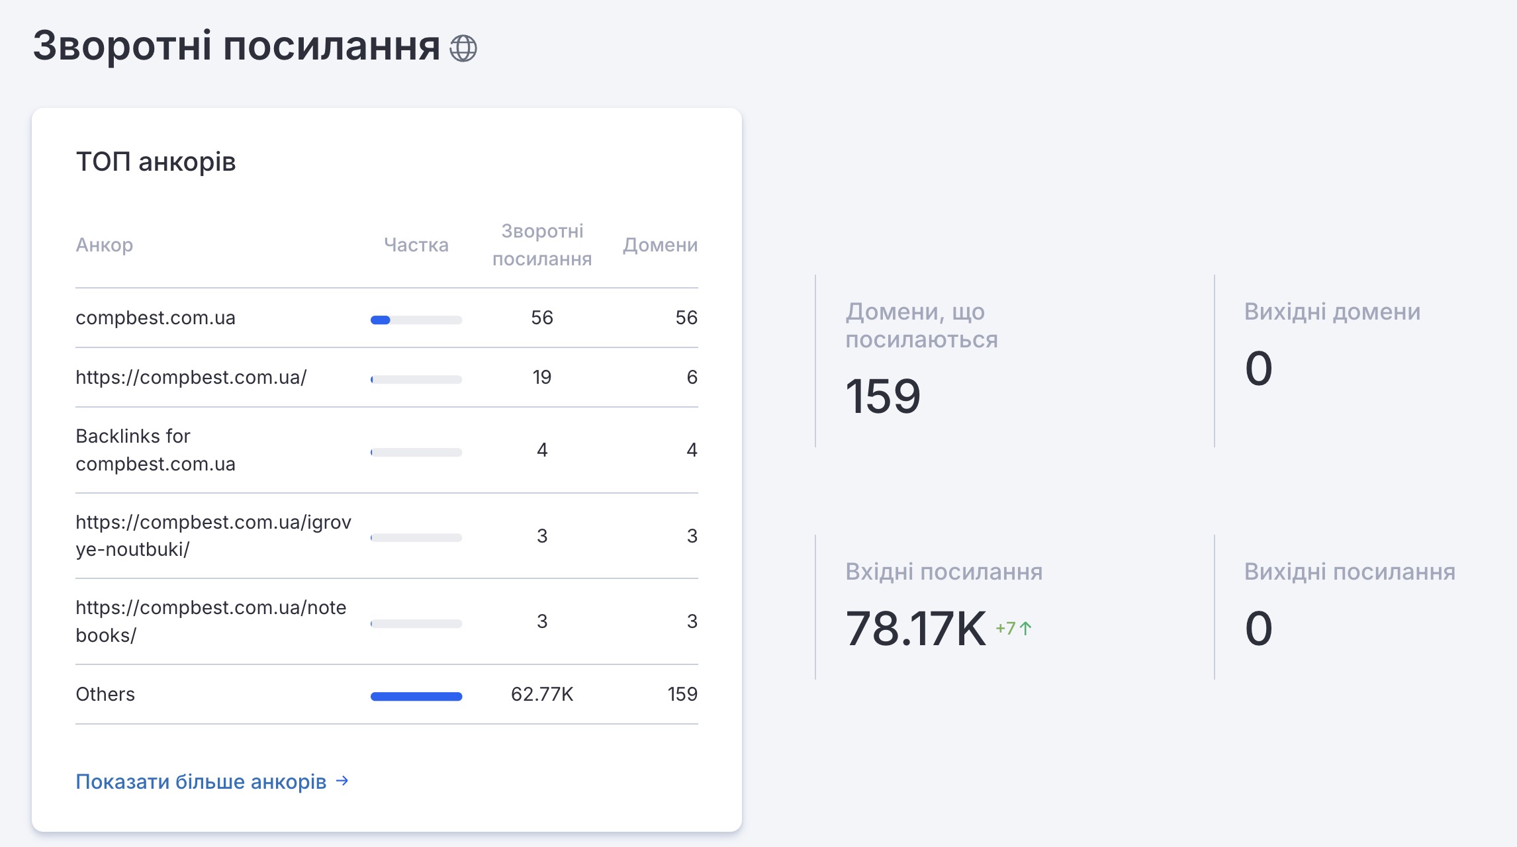Click the igrovye-noutbuki anchor URL
The width and height of the screenshot is (1517, 847).
(x=212, y=535)
